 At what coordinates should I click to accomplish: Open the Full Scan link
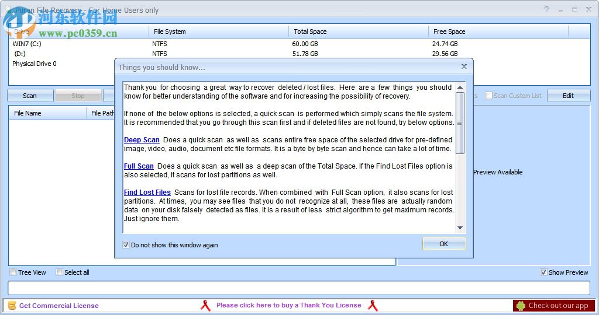click(139, 166)
